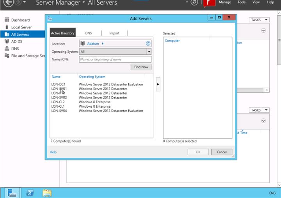Click the Adatum domain icon in Location
Image resolution: width=281 pixels, height=198 pixels.
(83, 43)
